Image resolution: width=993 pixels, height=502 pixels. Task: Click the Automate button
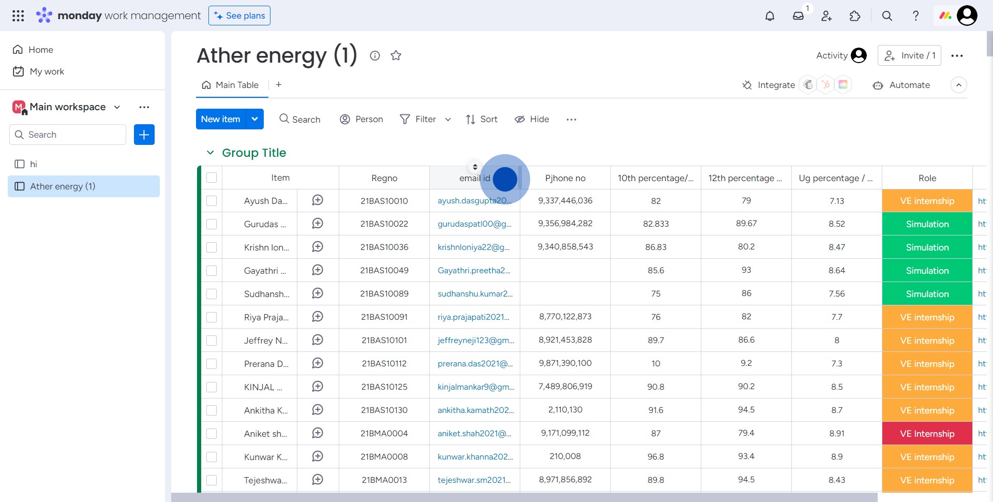(901, 85)
